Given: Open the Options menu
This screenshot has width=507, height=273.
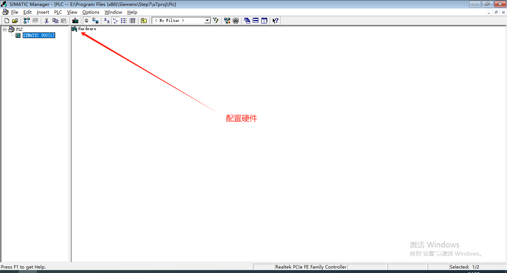Looking at the screenshot, I should pos(91,12).
